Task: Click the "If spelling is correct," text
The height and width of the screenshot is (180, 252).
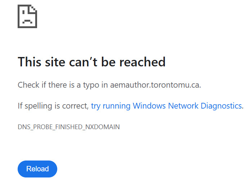Action: pyautogui.click(x=53, y=106)
